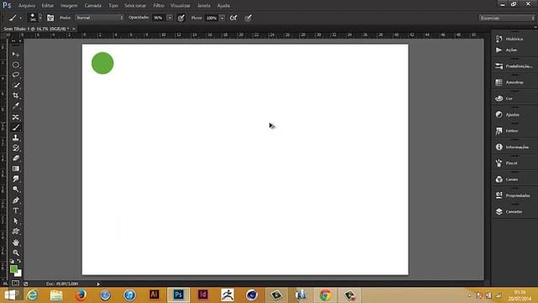This screenshot has width=538, height=303.
Task: Select the Custom Shape tool
Action: [x=16, y=231]
